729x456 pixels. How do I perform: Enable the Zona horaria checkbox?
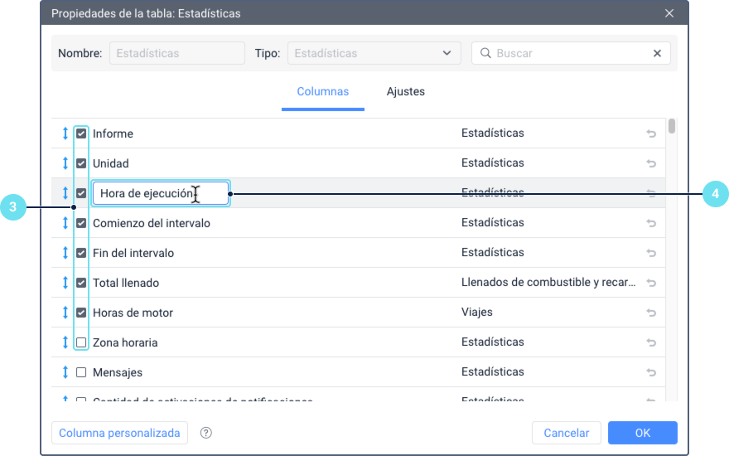[x=81, y=342]
